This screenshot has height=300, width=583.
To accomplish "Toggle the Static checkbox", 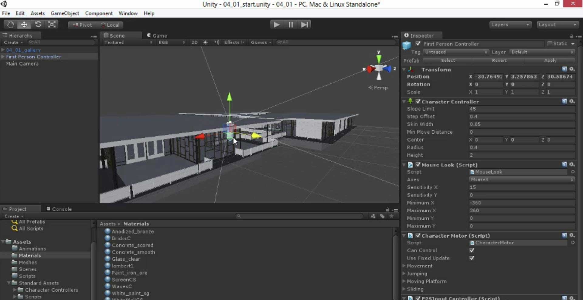I will pos(550,44).
